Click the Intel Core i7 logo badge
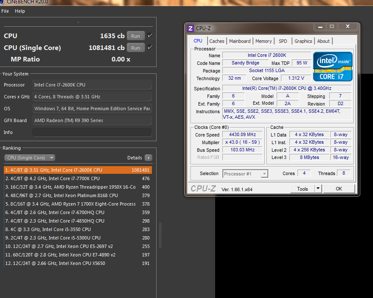The width and height of the screenshot is (373, 298). coord(333,67)
